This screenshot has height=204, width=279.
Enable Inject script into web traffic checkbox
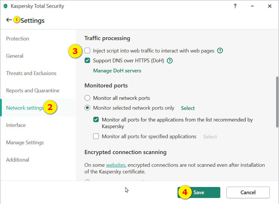tap(87, 51)
